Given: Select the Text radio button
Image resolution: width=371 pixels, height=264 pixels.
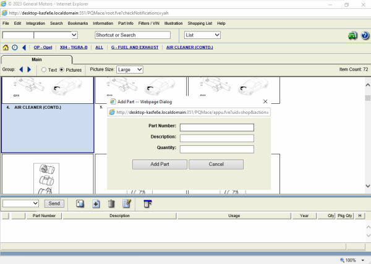Looking at the screenshot, I should point(44,70).
